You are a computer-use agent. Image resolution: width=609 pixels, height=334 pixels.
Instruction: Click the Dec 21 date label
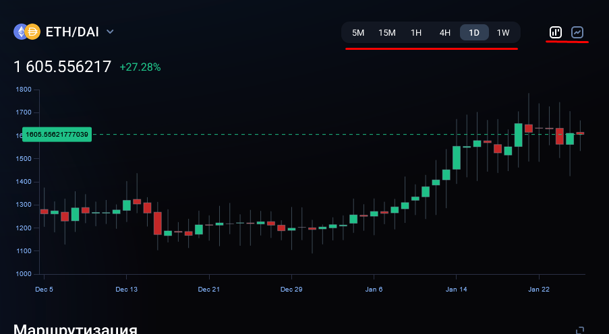(x=209, y=290)
